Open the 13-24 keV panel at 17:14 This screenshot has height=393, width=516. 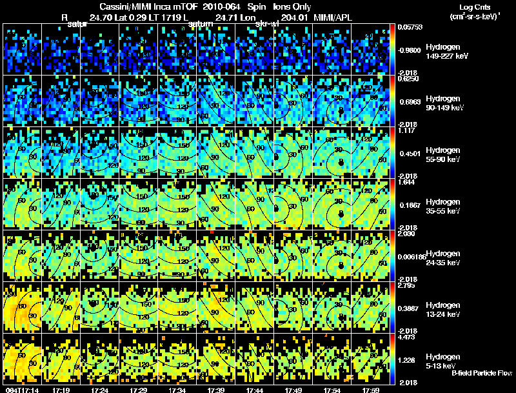click(23, 307)
